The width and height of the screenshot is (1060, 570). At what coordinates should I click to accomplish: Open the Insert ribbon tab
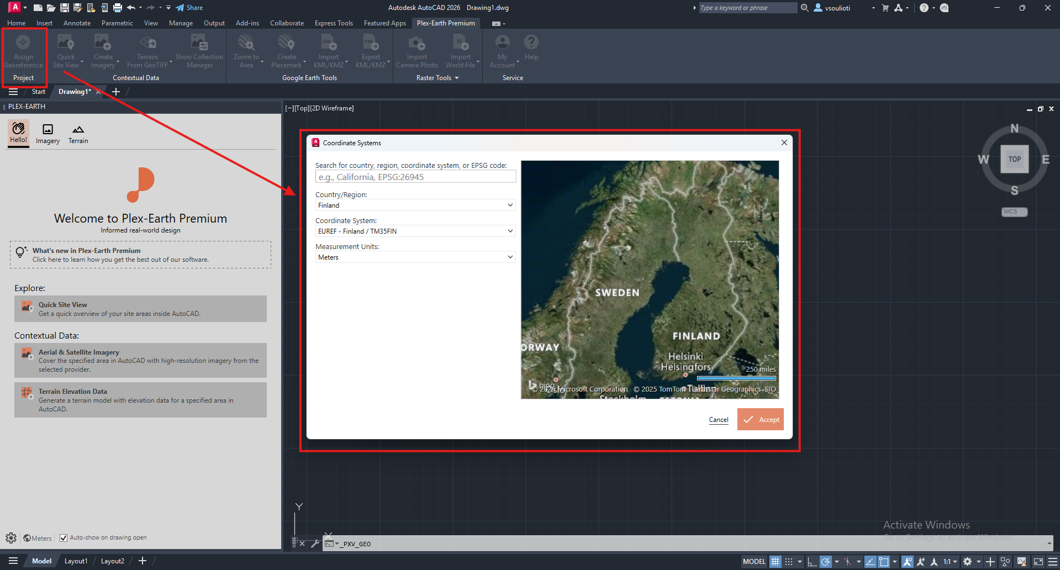click(44, 23)
